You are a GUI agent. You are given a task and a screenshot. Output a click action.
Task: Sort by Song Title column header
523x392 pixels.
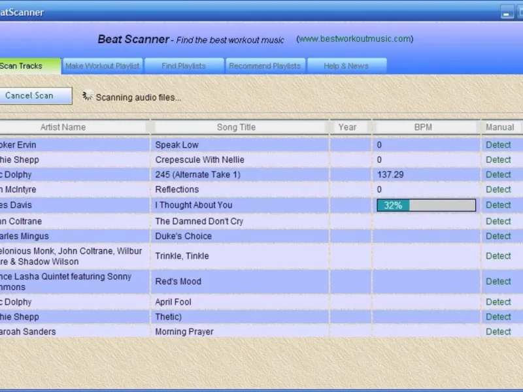(236, 127)
